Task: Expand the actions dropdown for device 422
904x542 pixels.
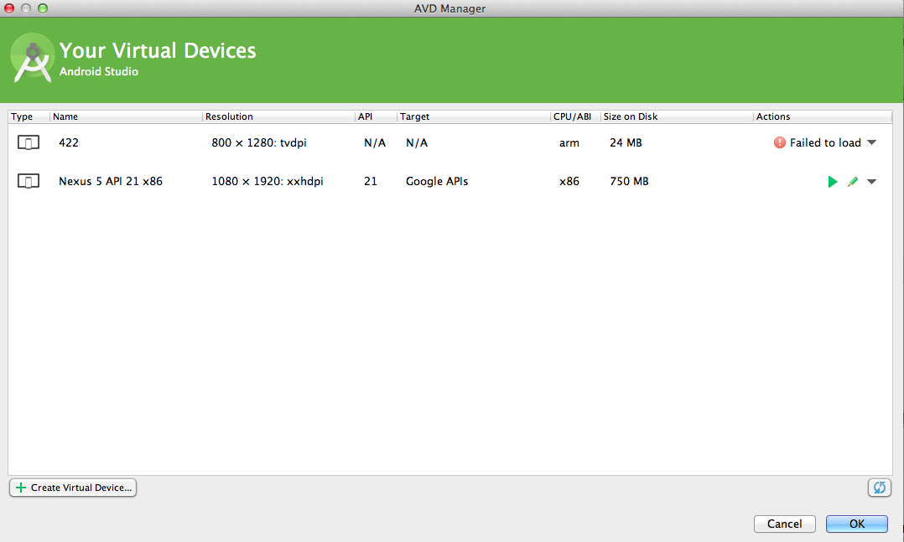Action: click(x=872, y=143)
